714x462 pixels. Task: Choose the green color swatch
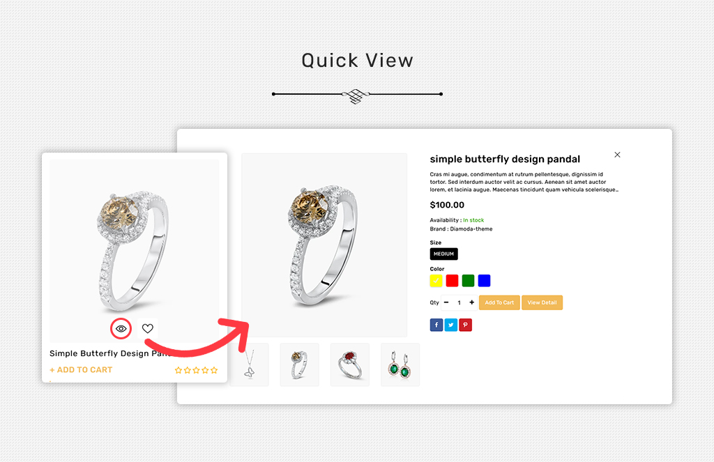pyautogui.click(x=468, y=281)
